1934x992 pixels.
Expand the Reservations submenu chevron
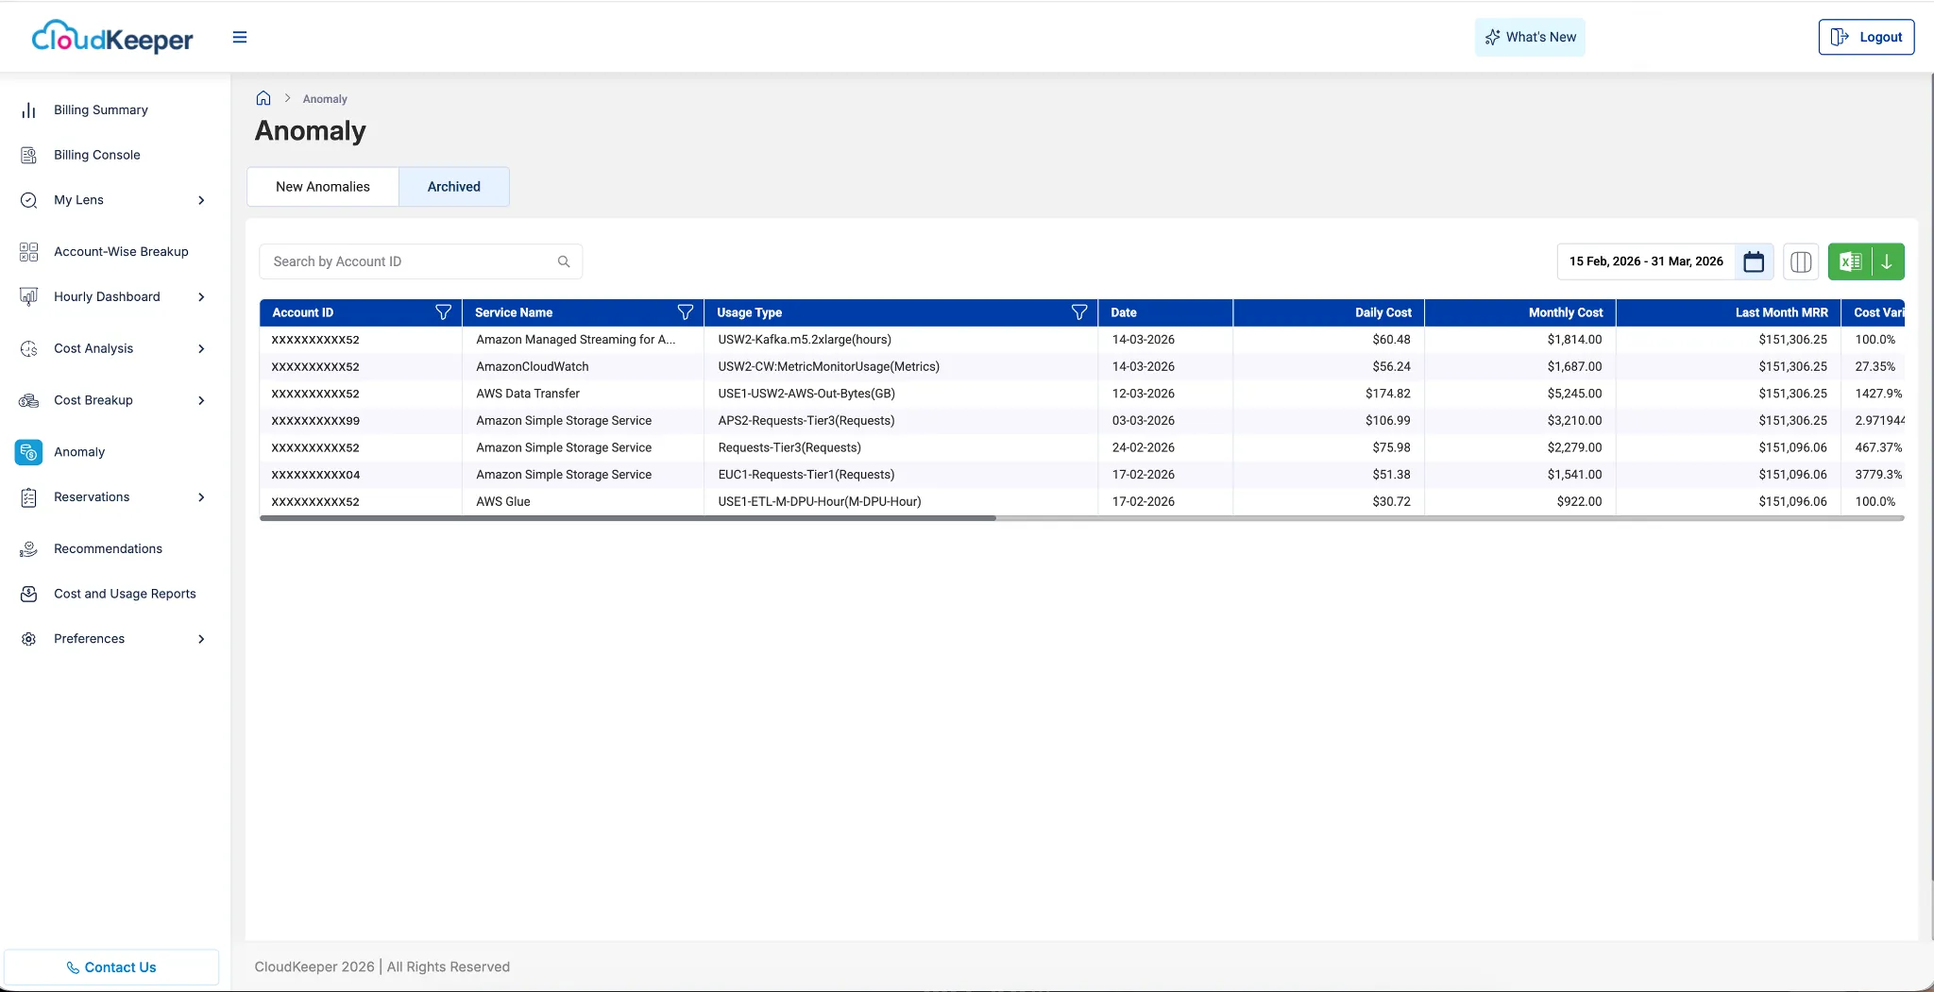tap(201, 497)
